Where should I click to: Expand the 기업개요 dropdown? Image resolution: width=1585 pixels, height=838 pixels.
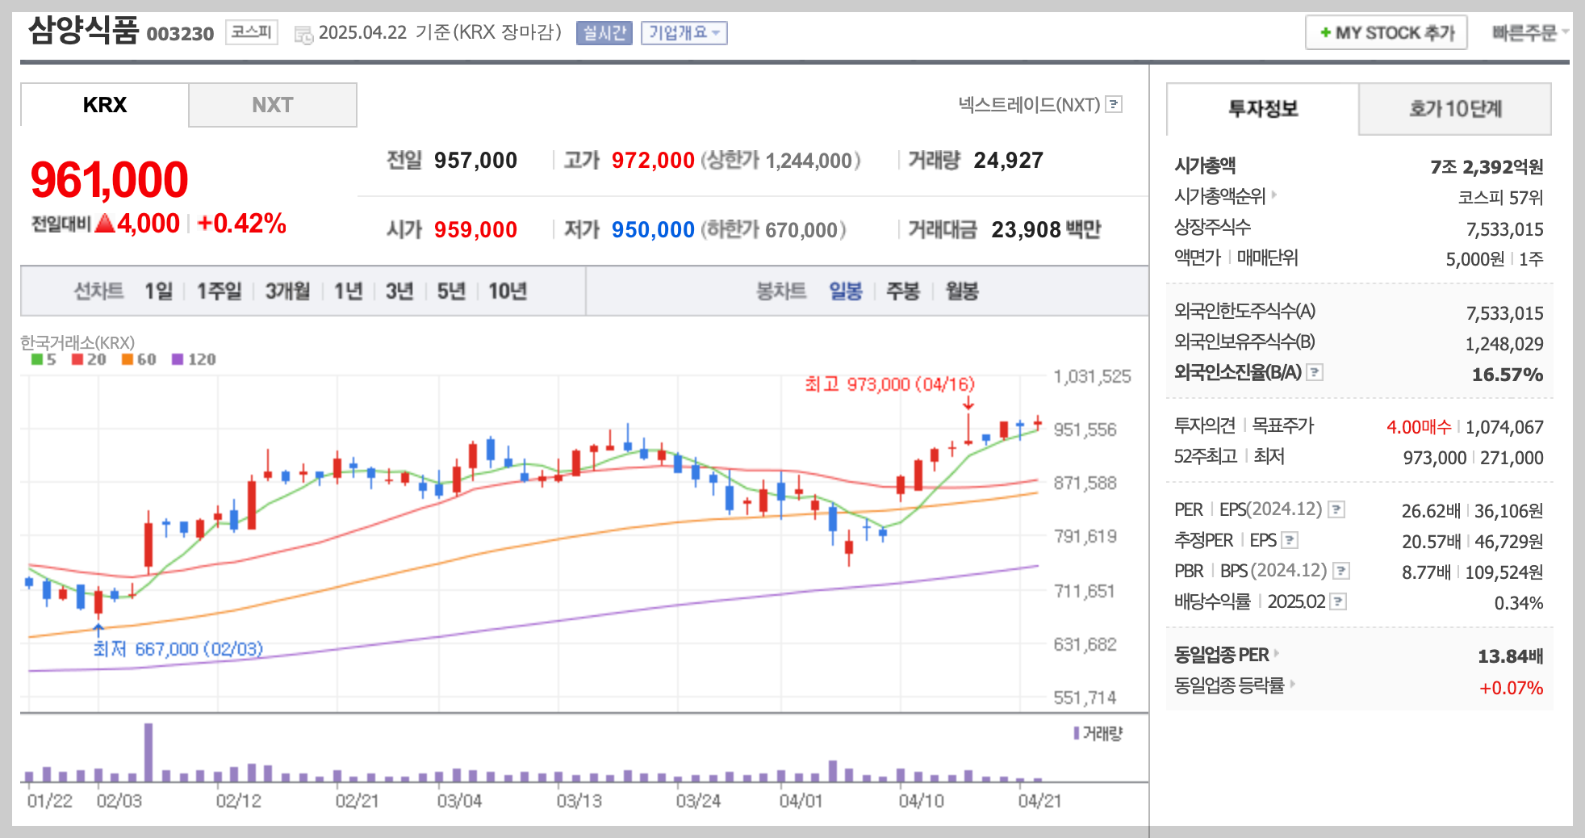(684, 33)
